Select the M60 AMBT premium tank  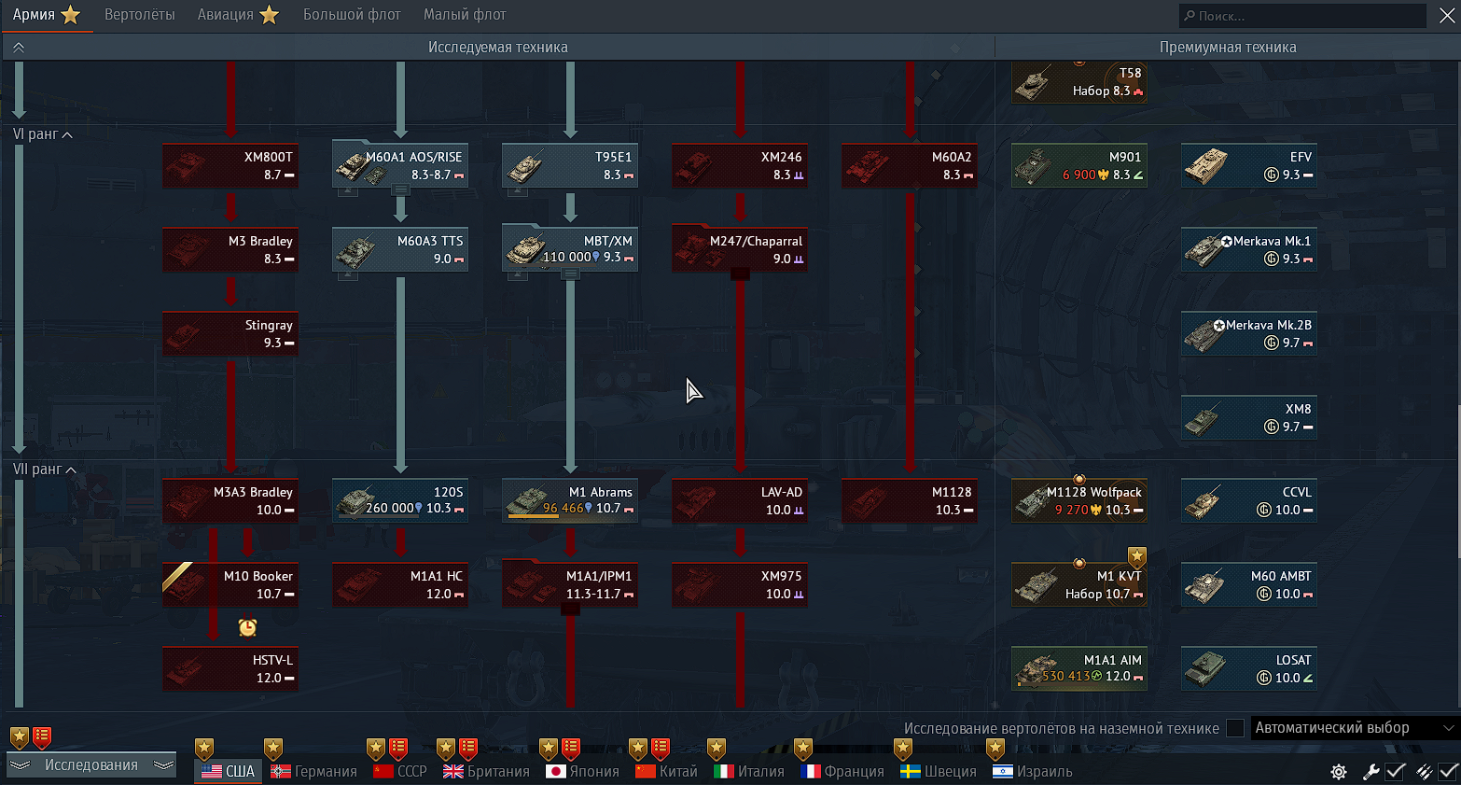1249,584
